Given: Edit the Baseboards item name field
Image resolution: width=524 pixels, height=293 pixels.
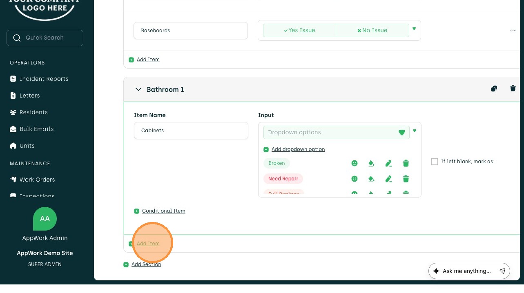Looking at the screenshot, I should pyautogui.click(x=191, y=31).
